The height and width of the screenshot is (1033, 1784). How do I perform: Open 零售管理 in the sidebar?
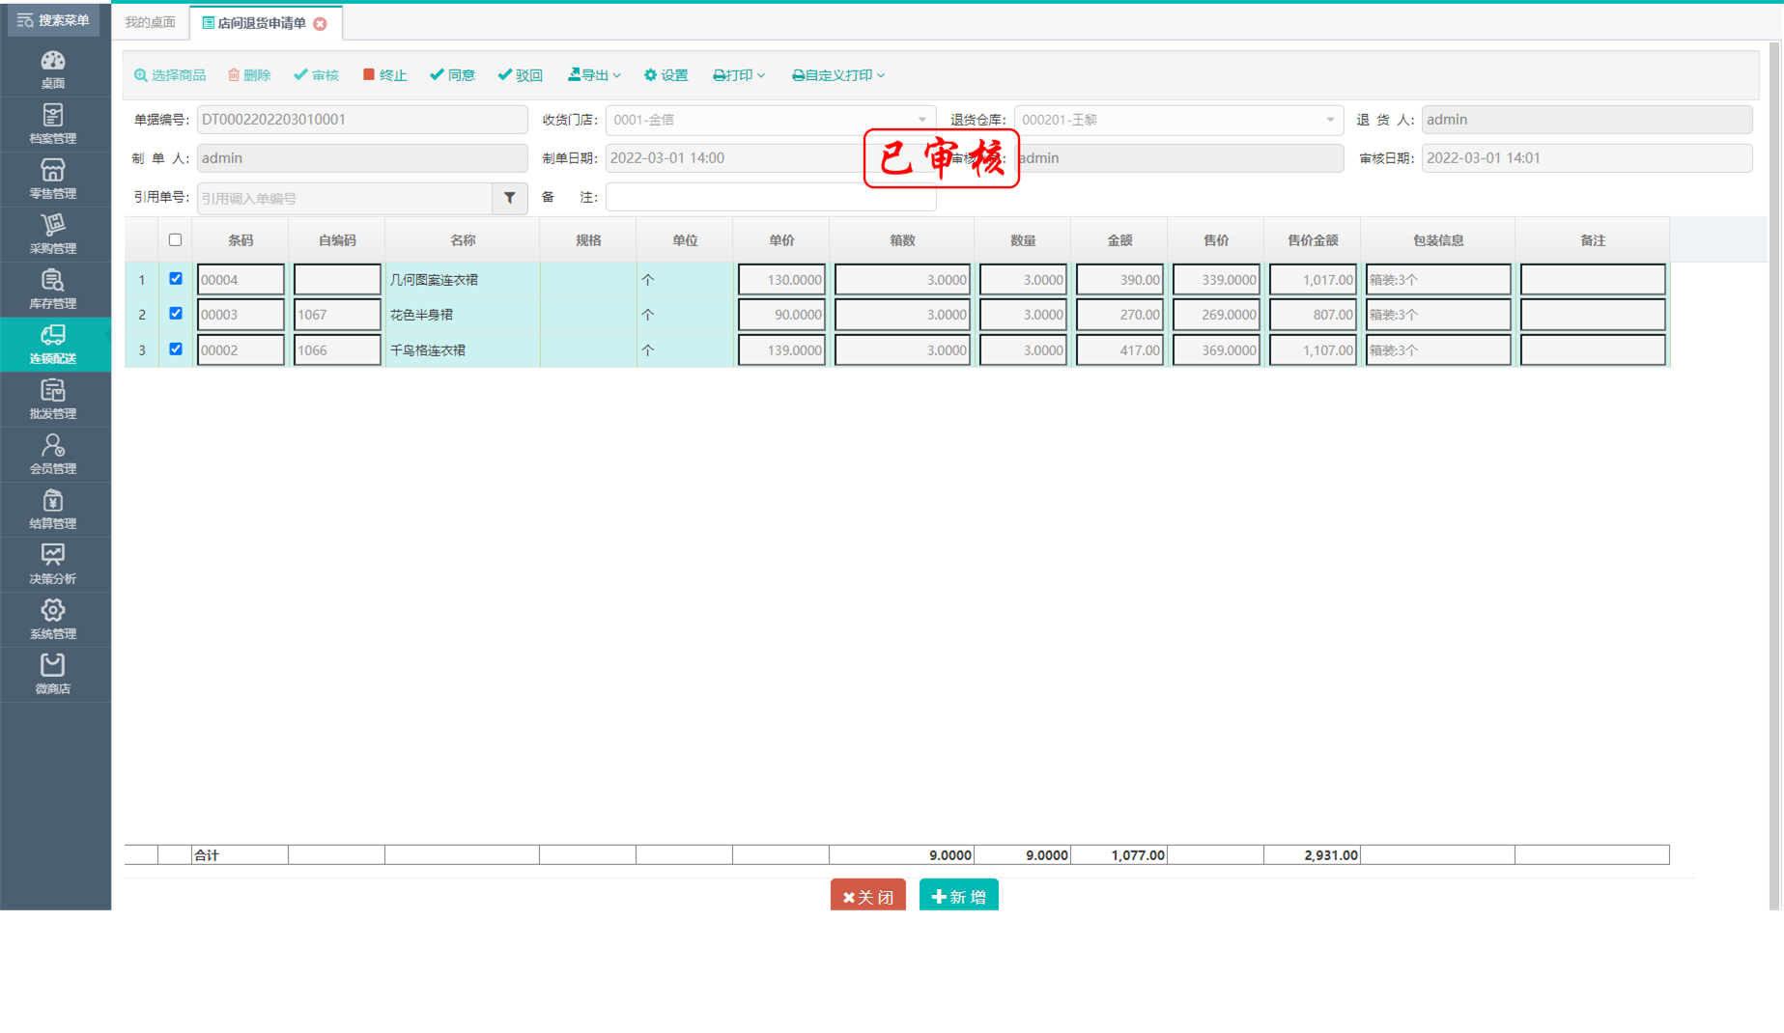(x=53, y=180)
